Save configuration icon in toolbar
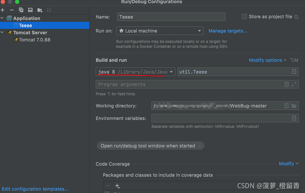This screenshot has width=305, height=193. click(30, 10)
